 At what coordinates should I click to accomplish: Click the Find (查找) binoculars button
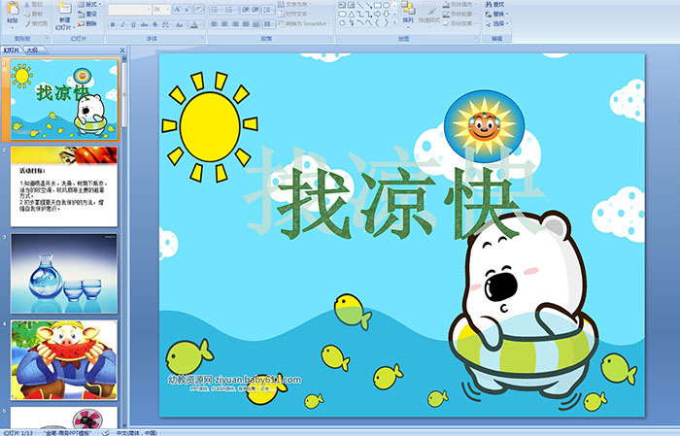(494, 4)
